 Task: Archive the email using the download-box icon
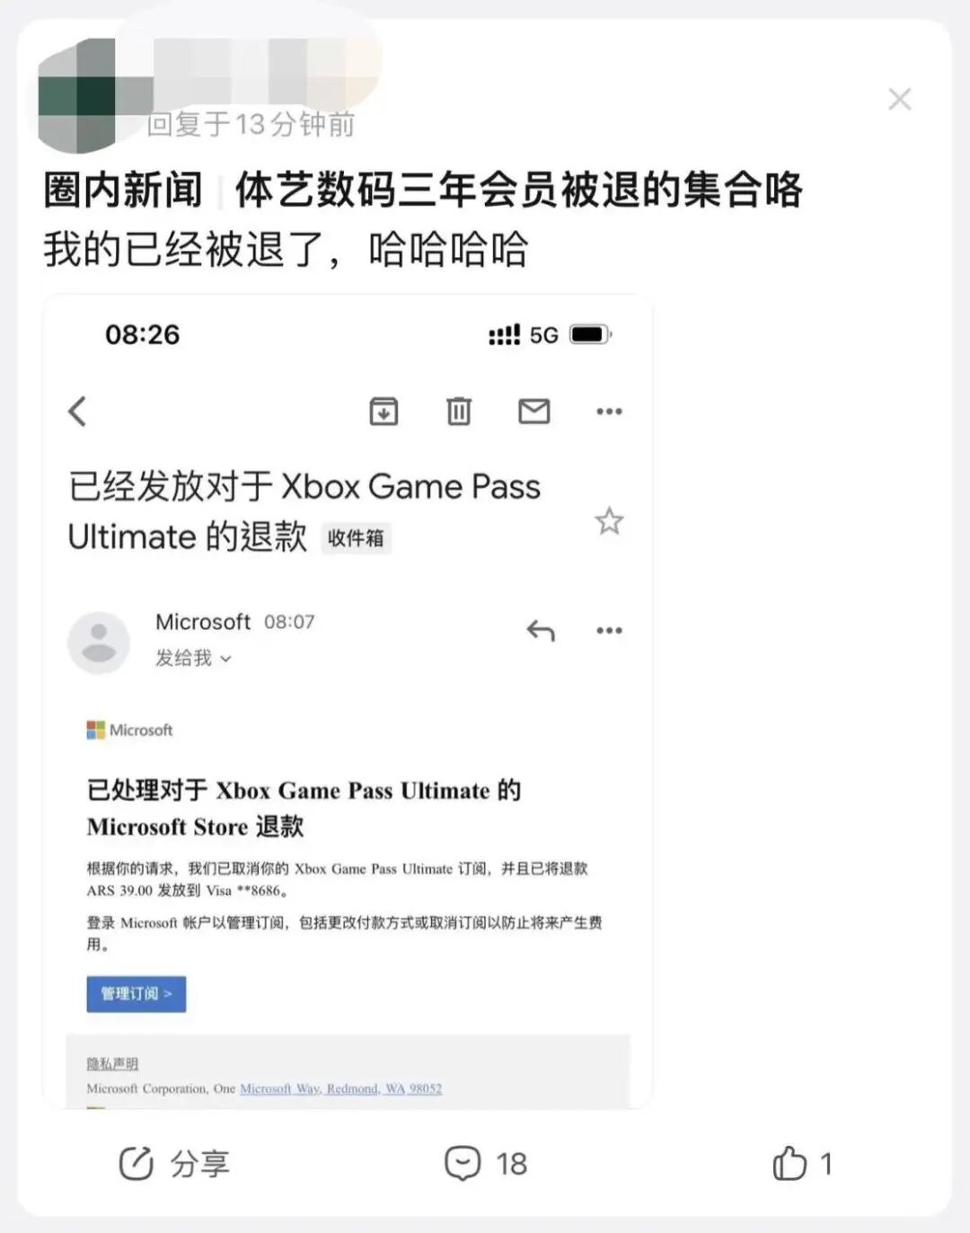pyautogui.click(x=384, y=412)
